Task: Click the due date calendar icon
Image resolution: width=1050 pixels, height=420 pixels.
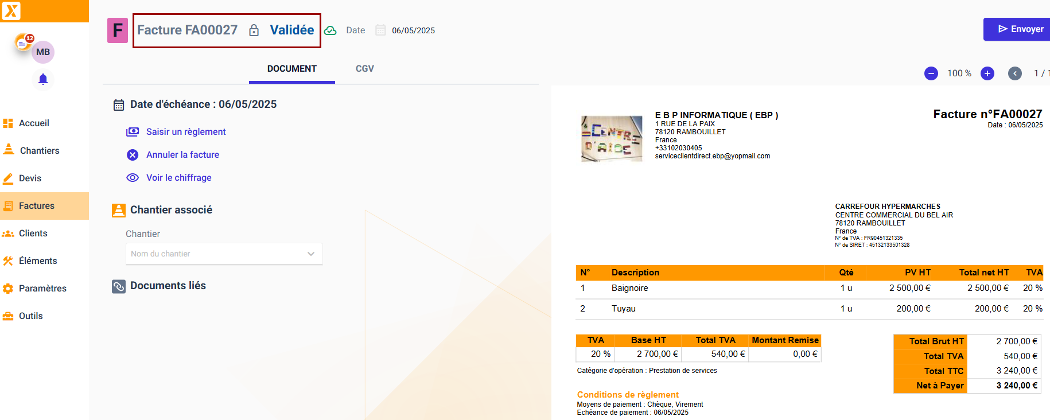Action: coord(119,105)
